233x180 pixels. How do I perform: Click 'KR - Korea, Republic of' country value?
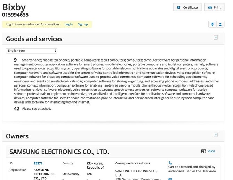(x=95, y=165)
